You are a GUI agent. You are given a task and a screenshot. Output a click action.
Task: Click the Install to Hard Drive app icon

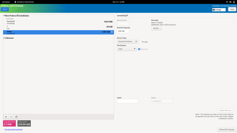click(15, 2)
